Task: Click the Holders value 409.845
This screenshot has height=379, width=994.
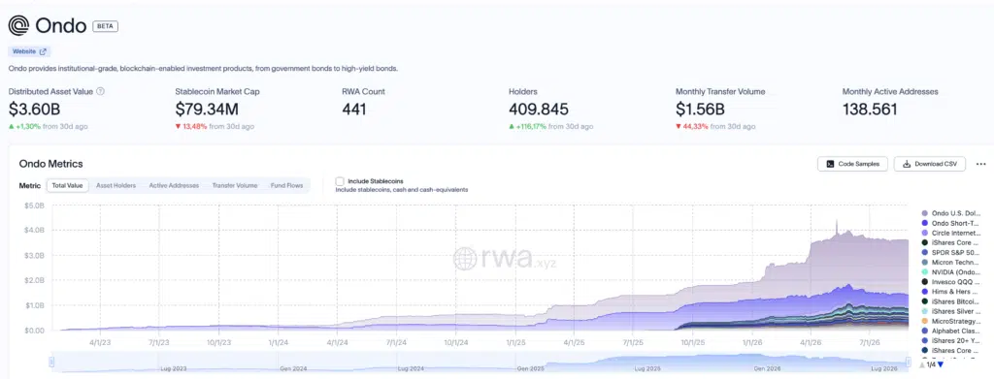Action: coord(539,110)
